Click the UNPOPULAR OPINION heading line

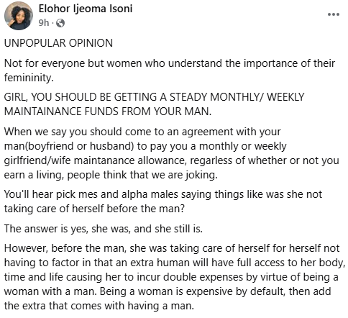(x=58, y=43)
